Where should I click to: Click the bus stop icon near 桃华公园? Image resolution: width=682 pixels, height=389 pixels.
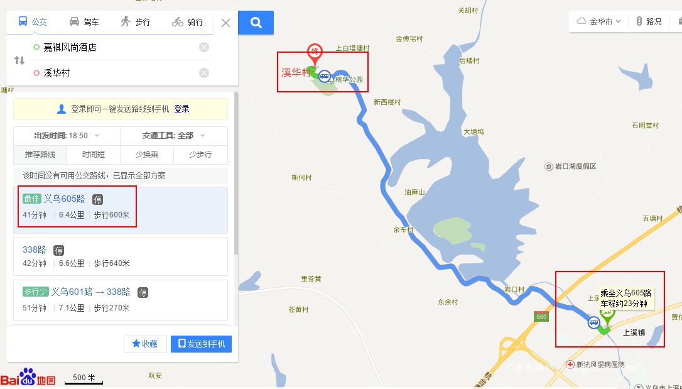(325, 77)
